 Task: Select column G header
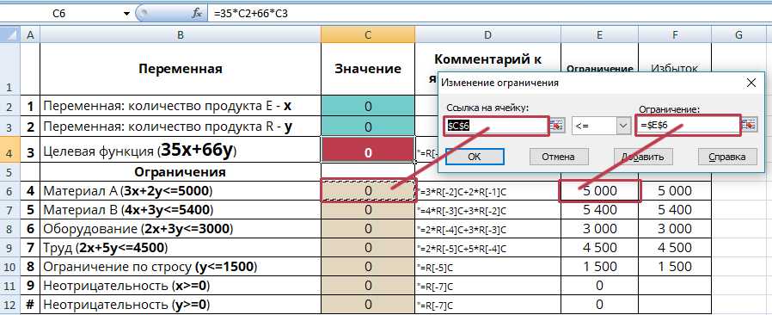(x=739, y=34)
